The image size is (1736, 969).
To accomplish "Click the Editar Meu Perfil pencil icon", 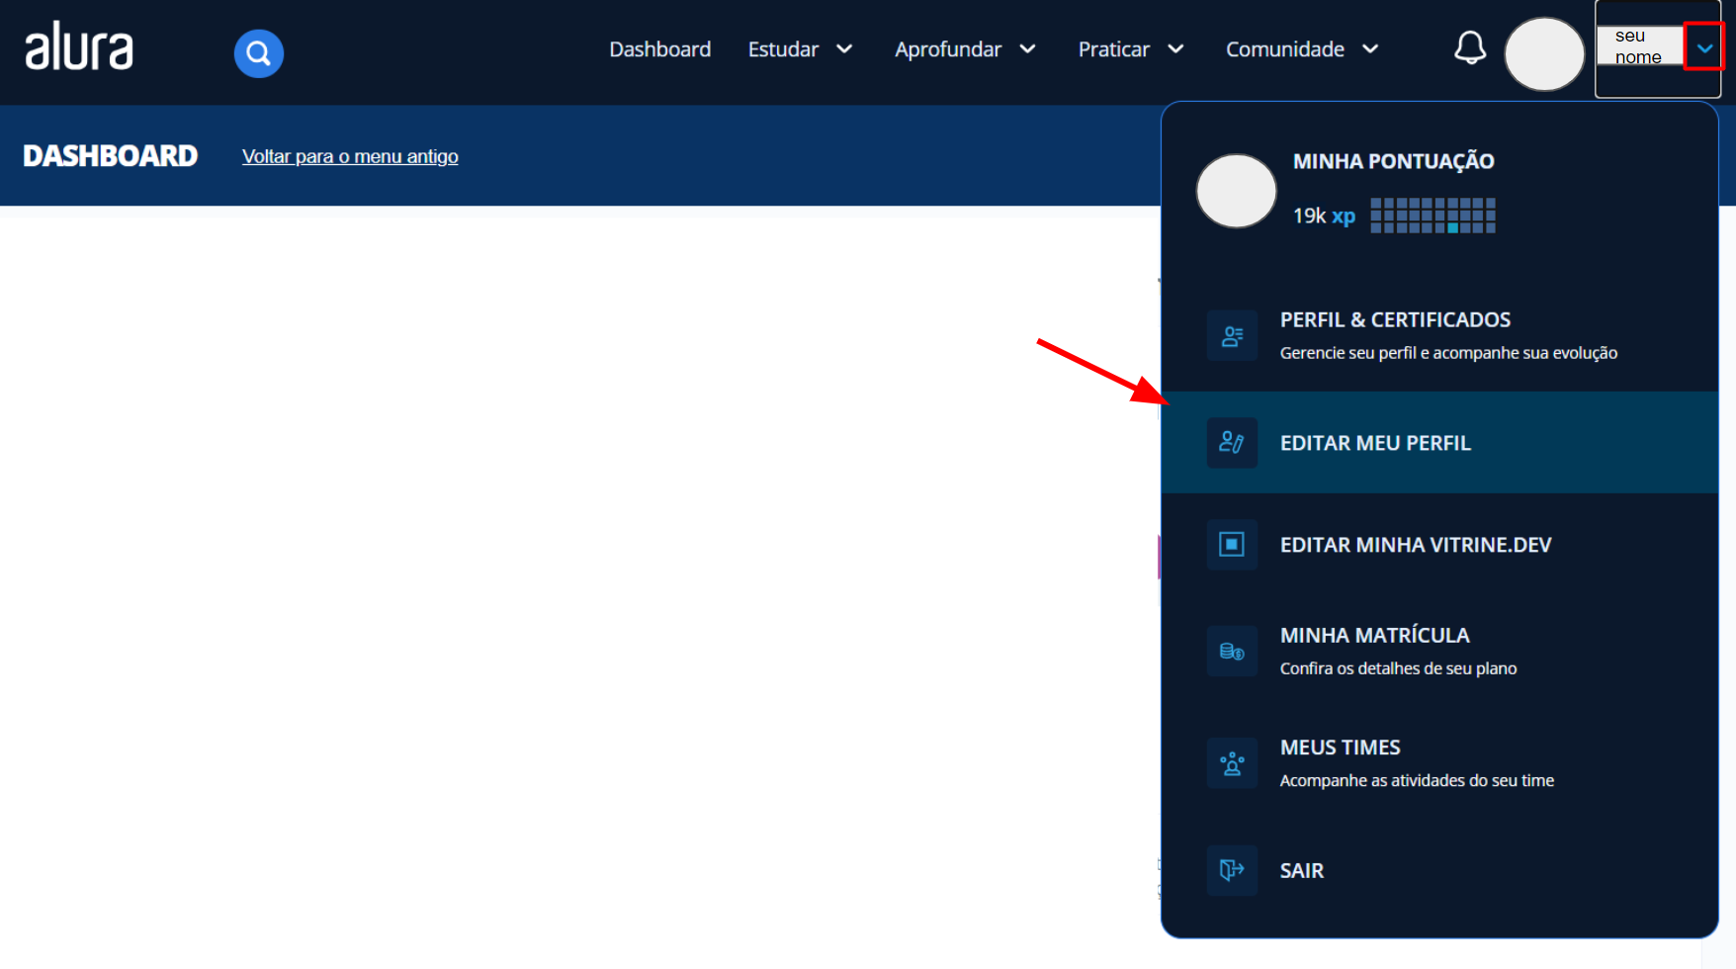I will point(1231,443).
